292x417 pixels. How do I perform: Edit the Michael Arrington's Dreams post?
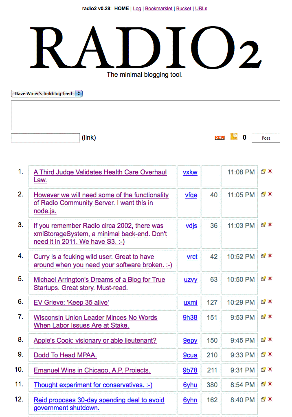point(263,279)
